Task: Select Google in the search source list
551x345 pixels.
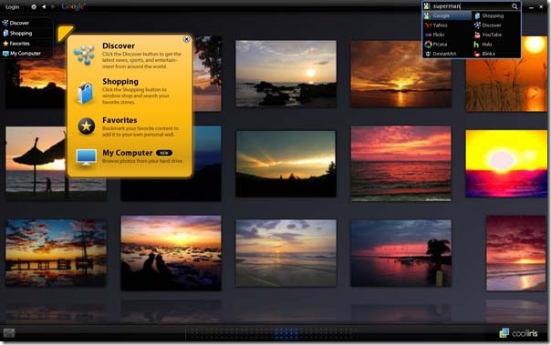Action: pos(447,15)
